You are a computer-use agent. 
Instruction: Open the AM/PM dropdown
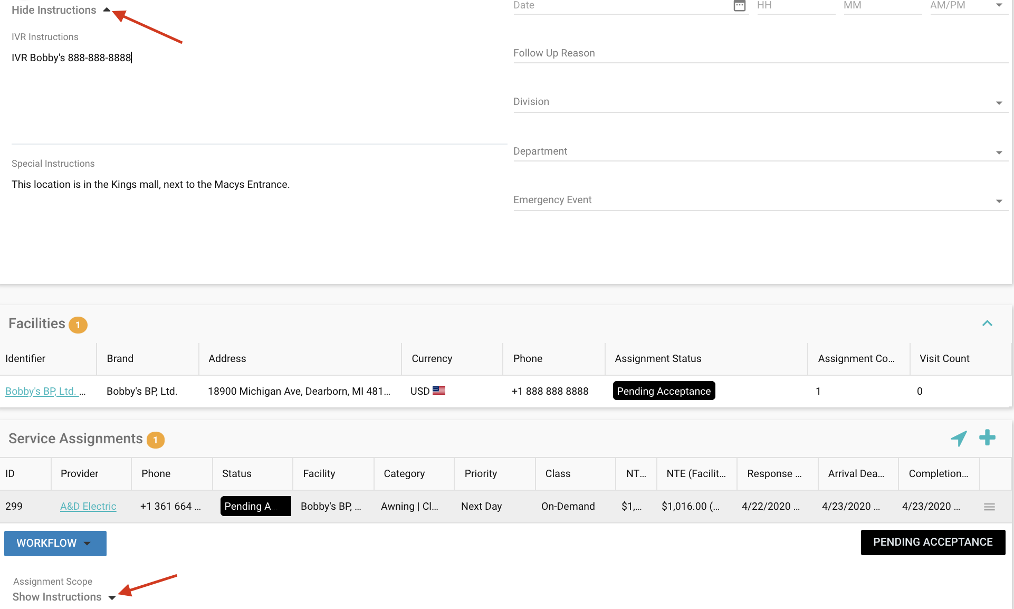999,5
